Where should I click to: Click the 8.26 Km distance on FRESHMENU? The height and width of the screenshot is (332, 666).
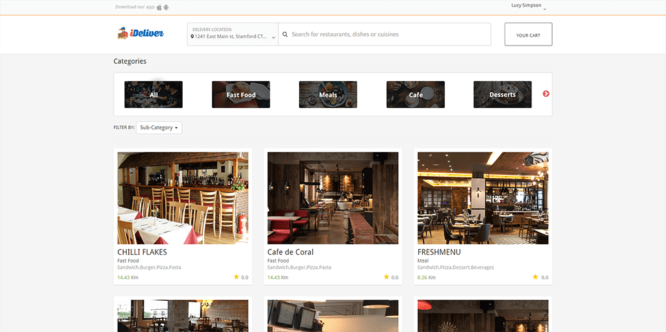coord(428,277)
